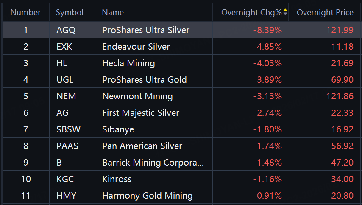Open the EXK symbol entry
Image resolution: width=362 pixels, height=205 pixels.
click(64, 47)
